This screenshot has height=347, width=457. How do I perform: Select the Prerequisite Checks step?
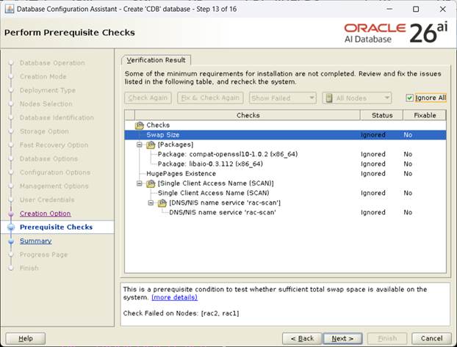click(x=56, y=227)
